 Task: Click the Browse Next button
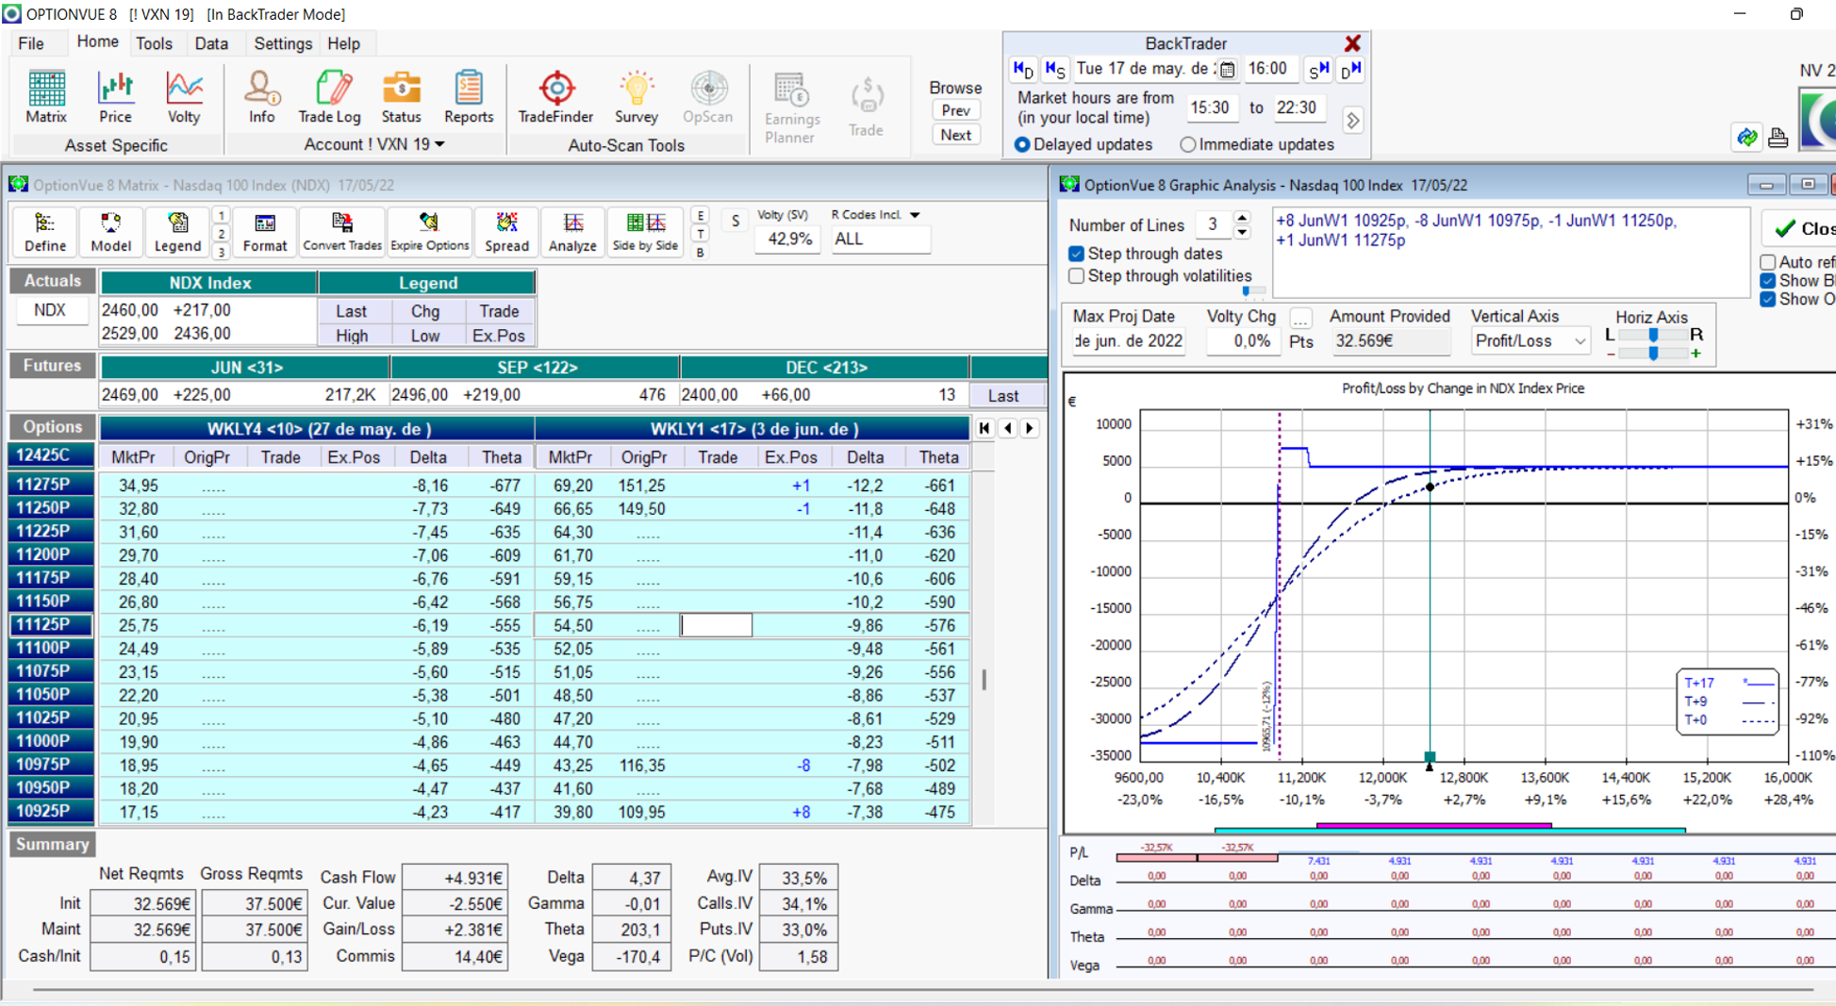[x=955, y=135]
